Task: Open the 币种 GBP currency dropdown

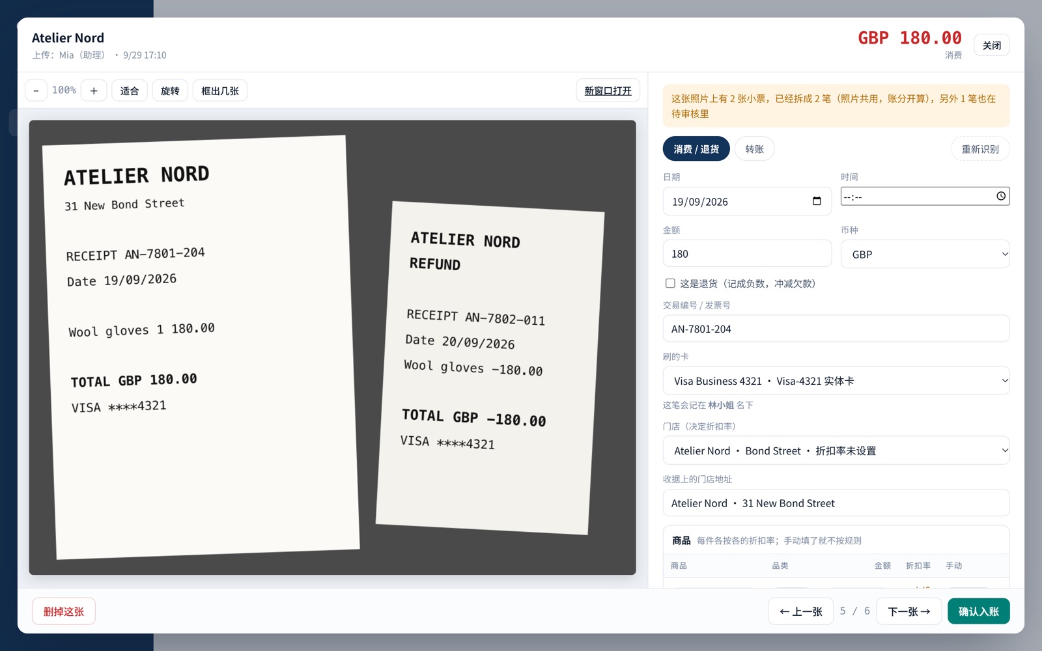Action: (x=925, y=254)
